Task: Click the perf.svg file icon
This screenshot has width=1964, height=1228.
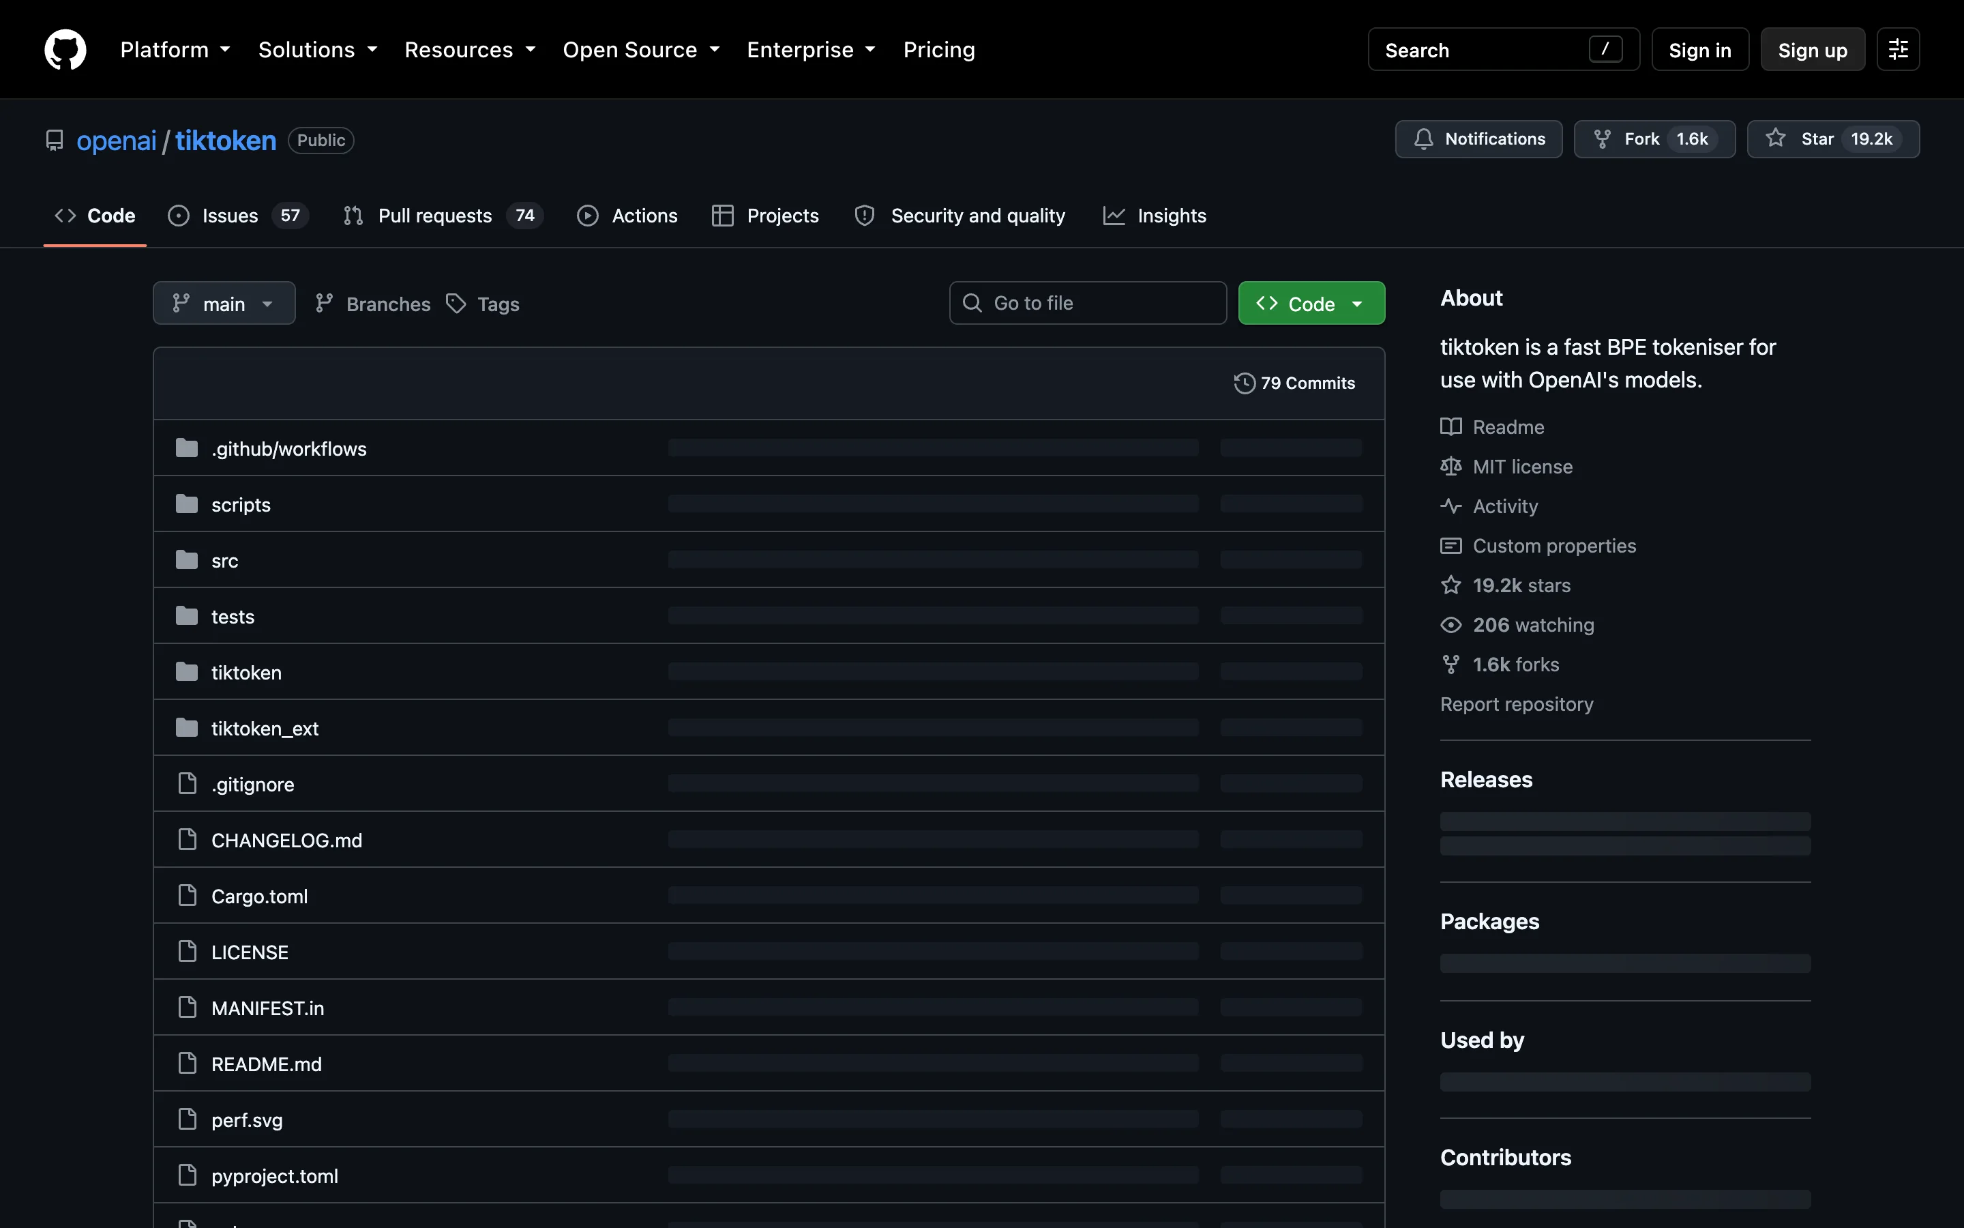Action: (188, 1120)
